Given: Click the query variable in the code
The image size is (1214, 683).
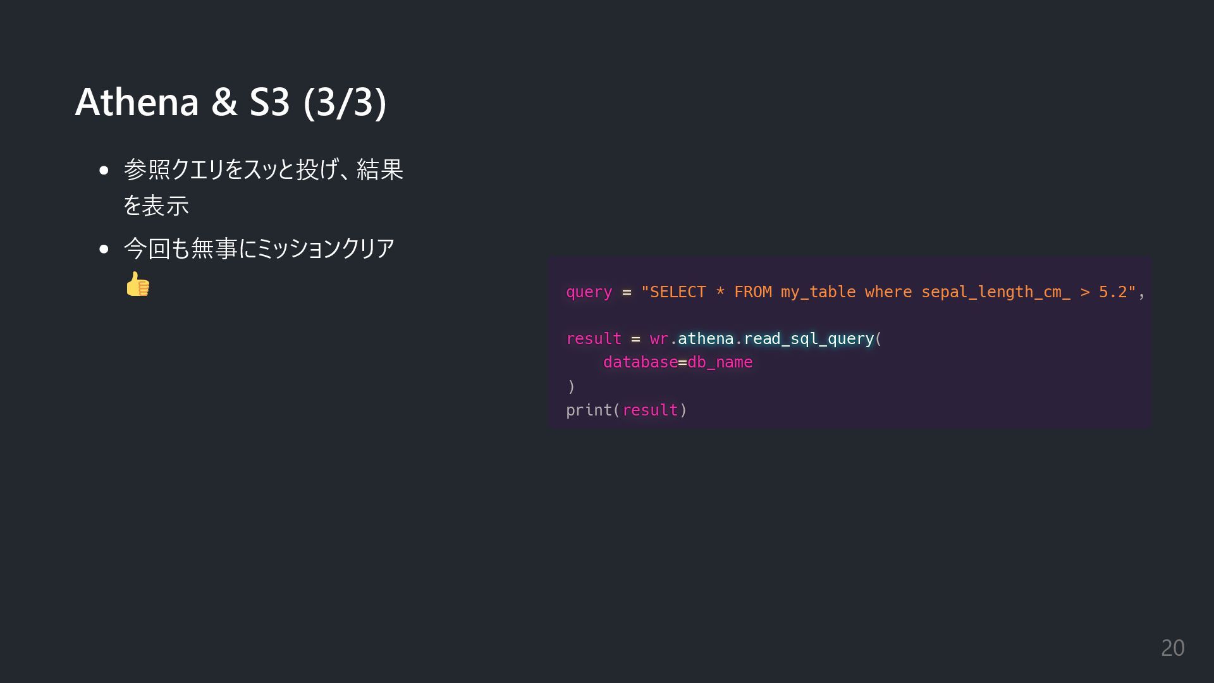Looking at the screenshot, I should [x=589, y=292].
